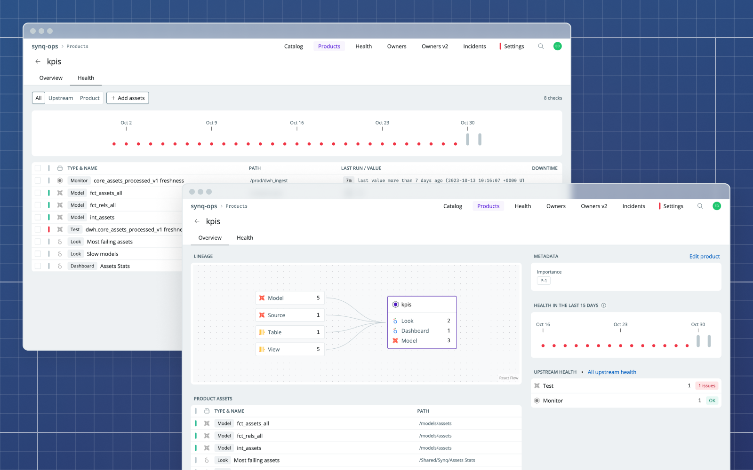Click the Dashboard icon beside Assets Stats
Image resolution: width=753 pixels, height=470 pixels.
[59, 266]
